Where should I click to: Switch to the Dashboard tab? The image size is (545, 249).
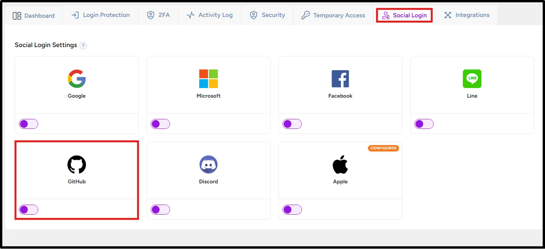(x=34, y=16)
